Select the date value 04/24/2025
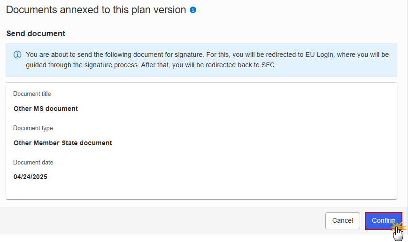408x242 pixels. point(31,177)
